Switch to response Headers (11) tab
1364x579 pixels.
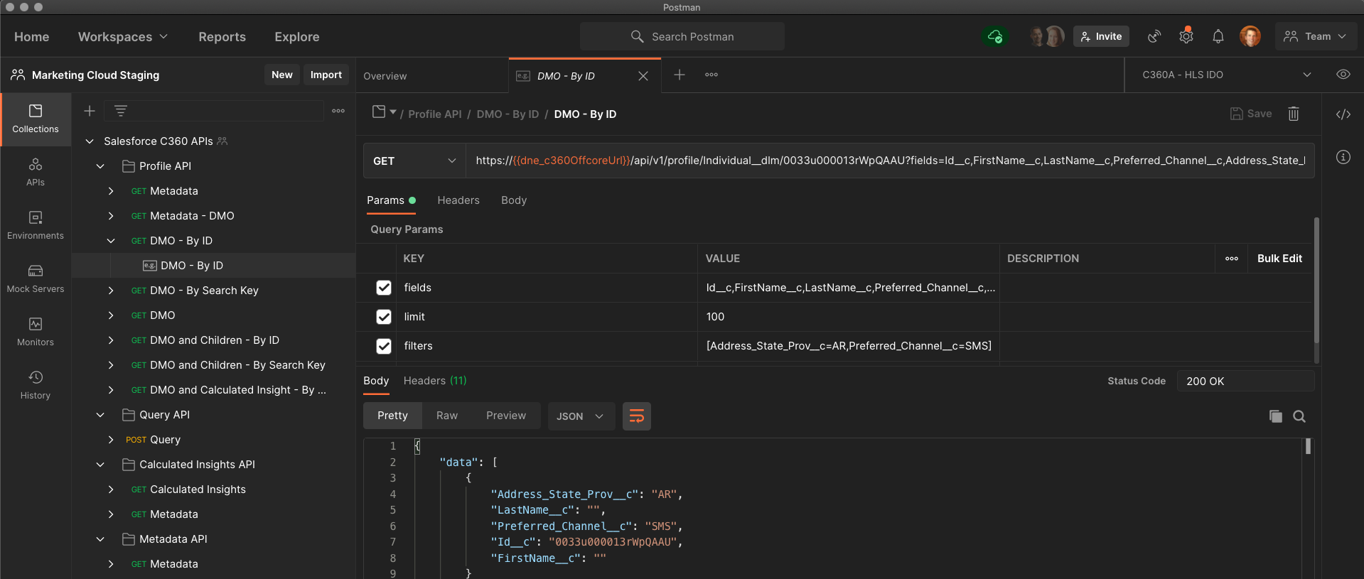click(435, 381)
